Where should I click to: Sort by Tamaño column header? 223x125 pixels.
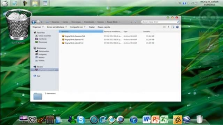click(149, 32)
